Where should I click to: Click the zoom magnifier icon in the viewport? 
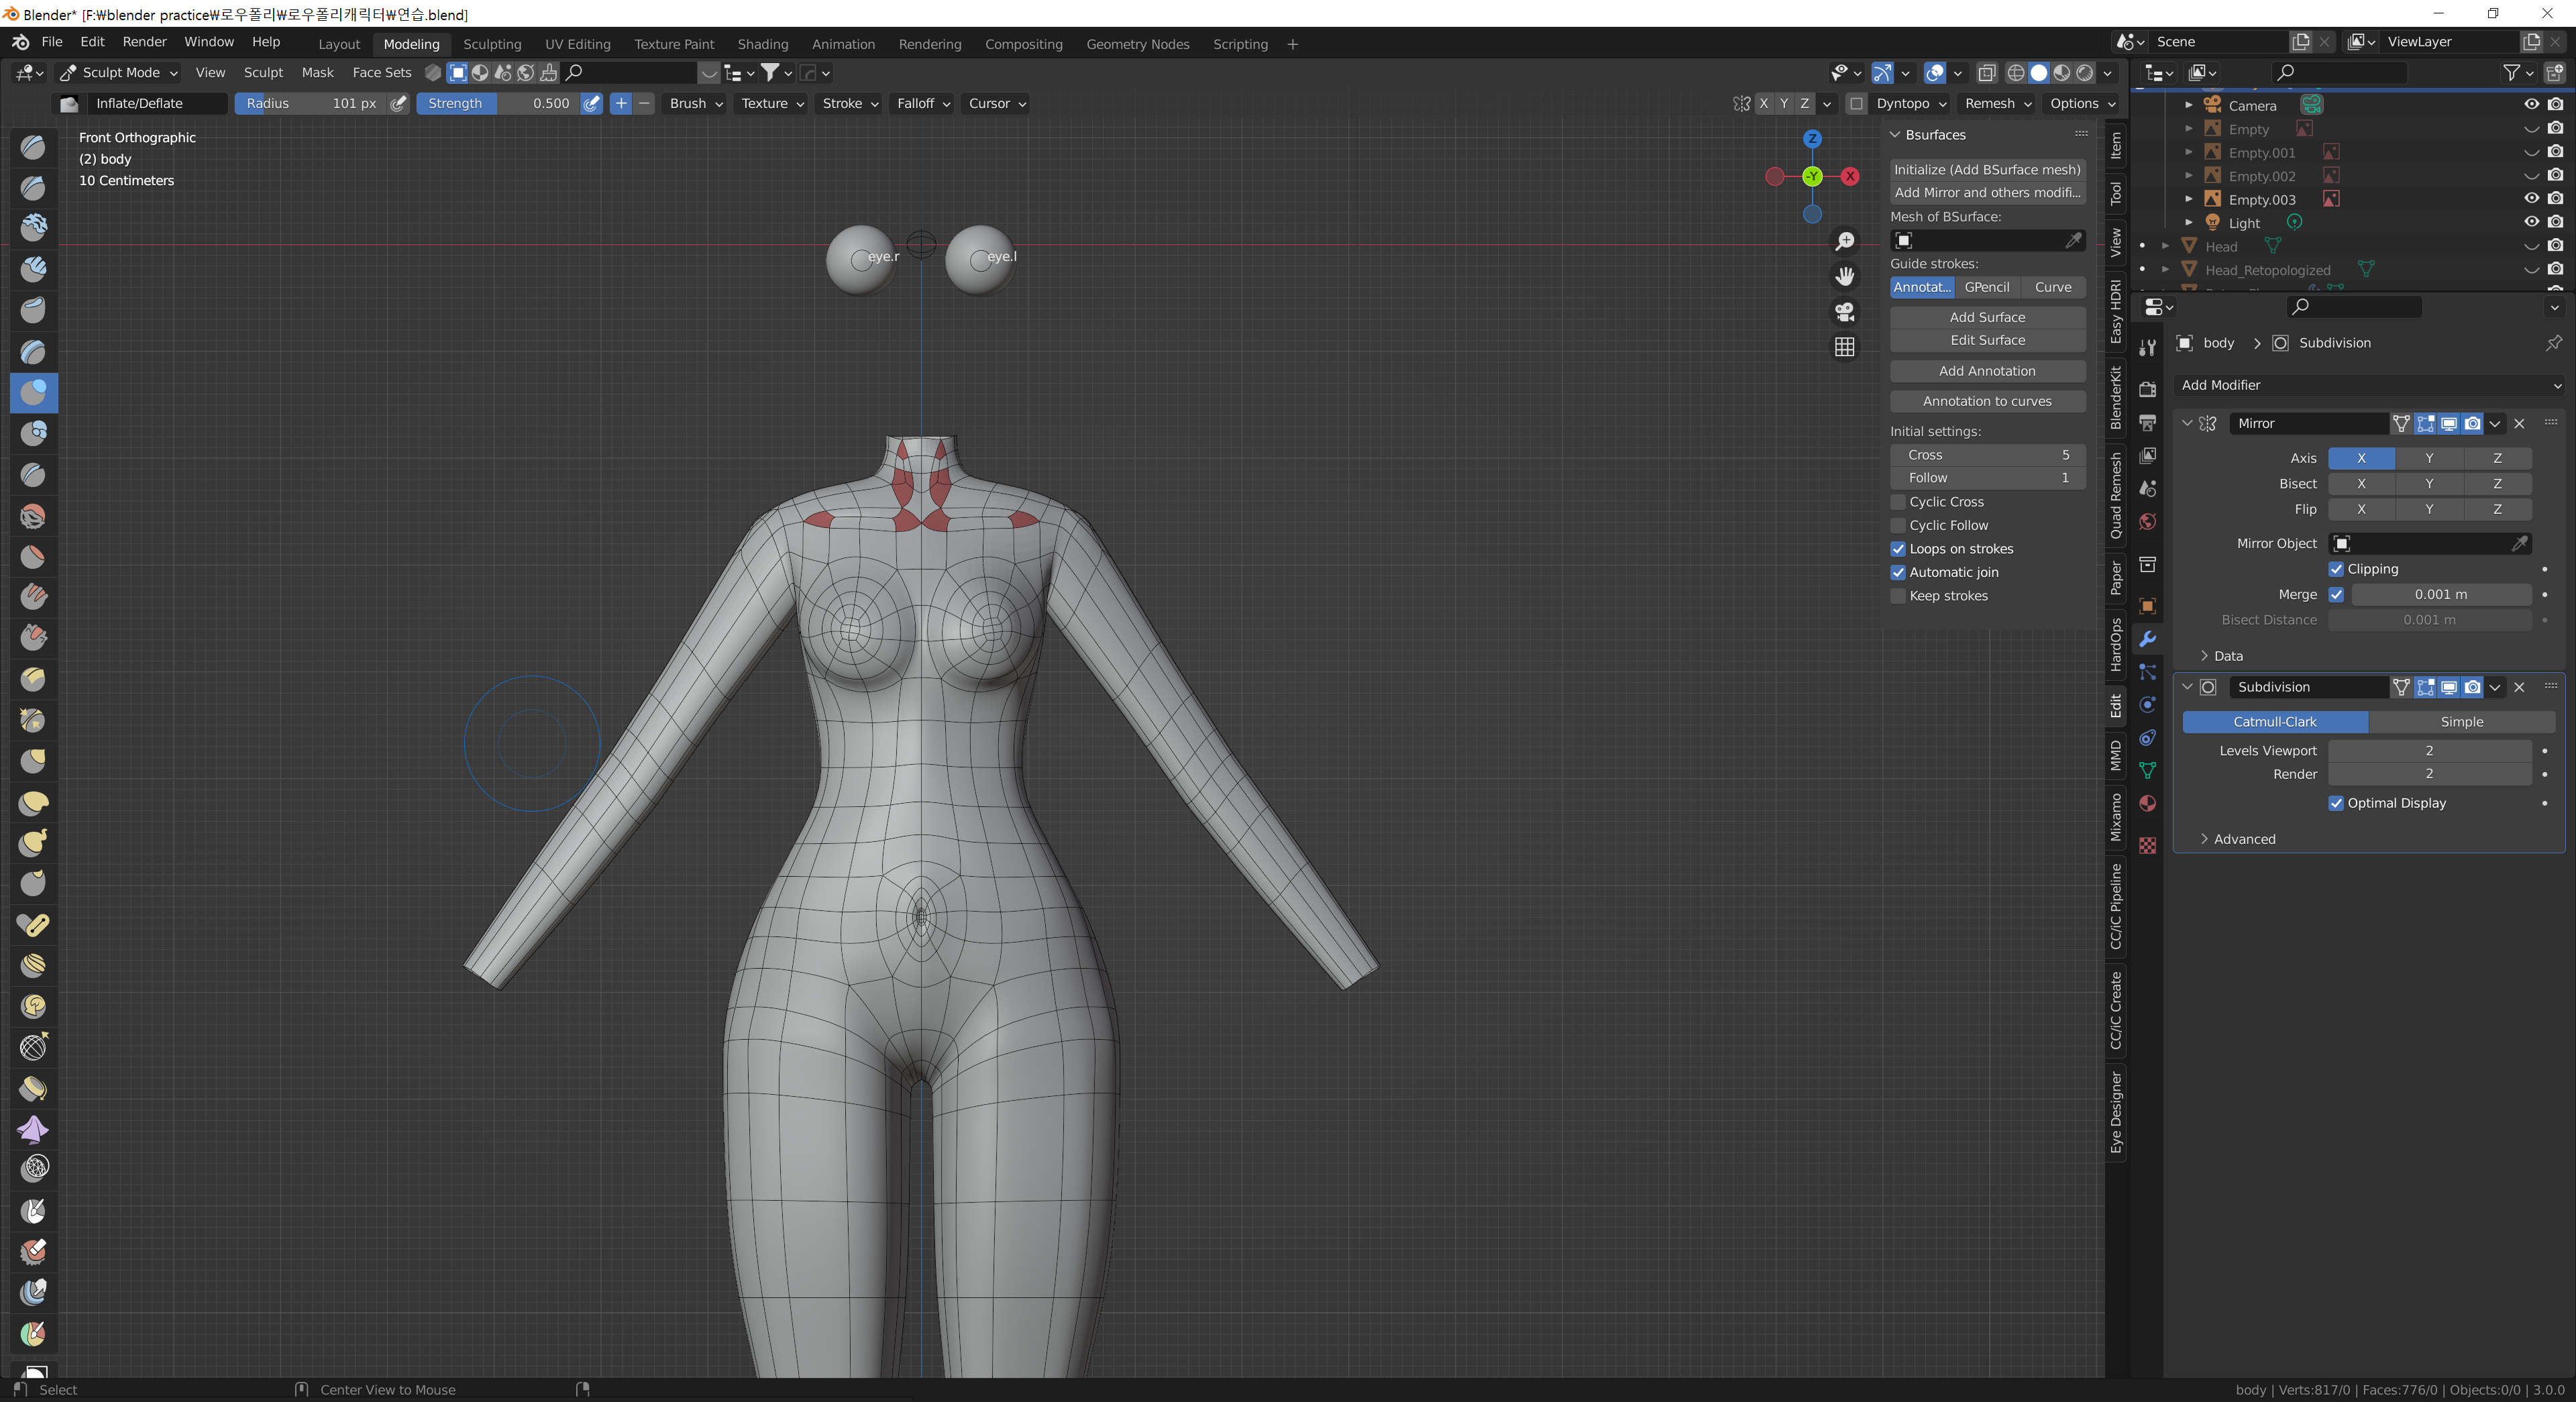coord(1844,241)
